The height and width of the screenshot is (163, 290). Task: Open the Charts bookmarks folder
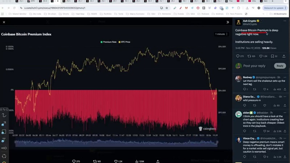[65, 14]
